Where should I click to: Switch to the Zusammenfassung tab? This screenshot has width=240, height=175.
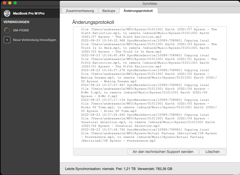click(79, 11)
